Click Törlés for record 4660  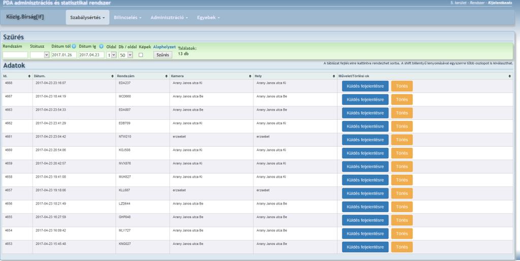[x=402, y=153]
